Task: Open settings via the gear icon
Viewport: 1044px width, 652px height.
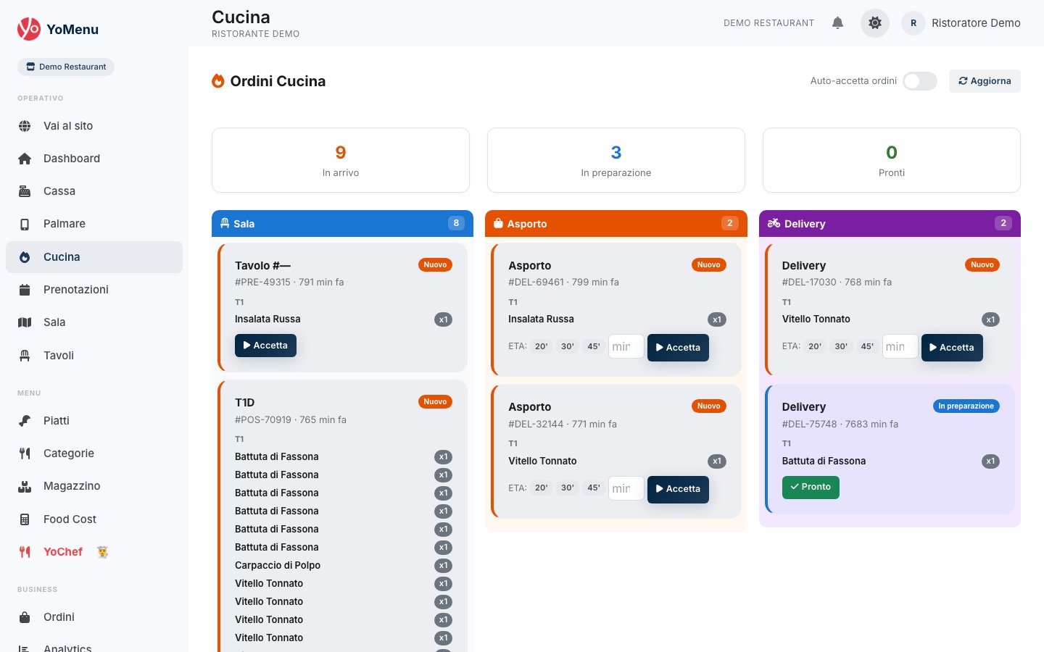Action: (x=875, y=23)
